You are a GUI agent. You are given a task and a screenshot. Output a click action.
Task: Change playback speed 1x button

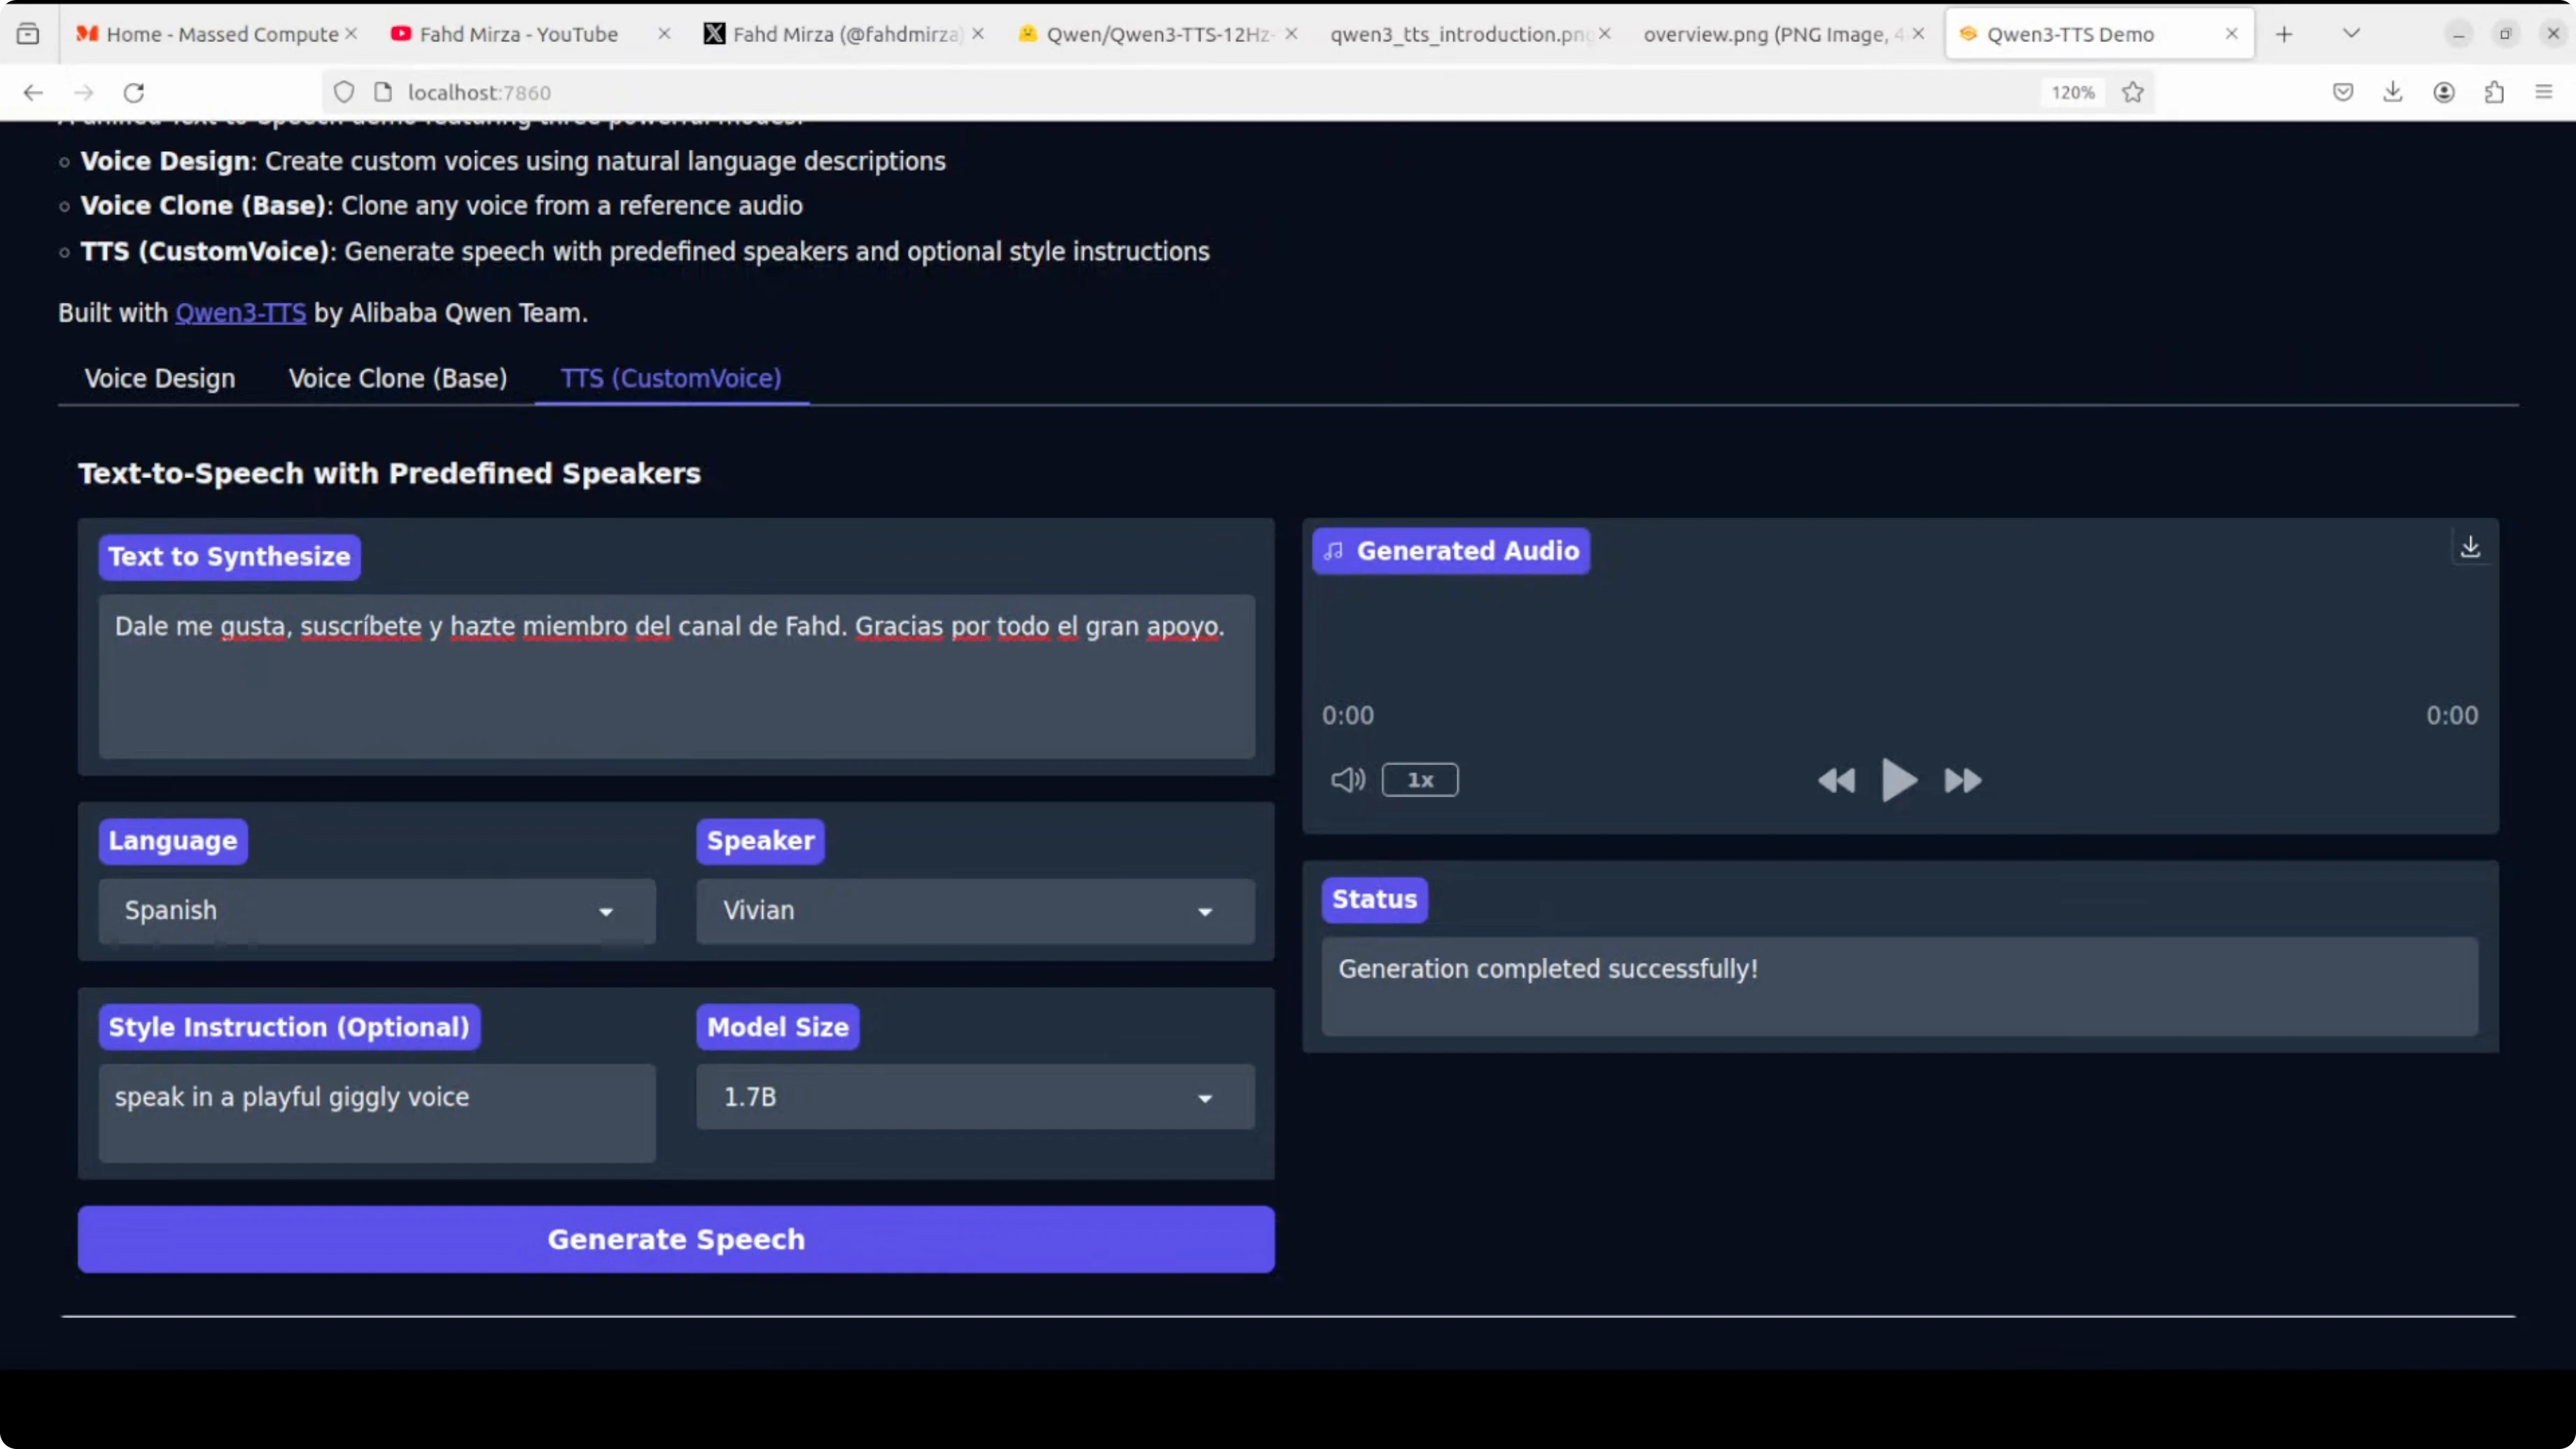1419,780
